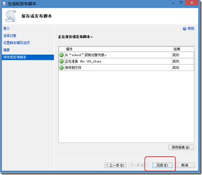Click green check icon for dbo.tbl_class row
Image resolution: width=202 pixels, height=175 pixels.
tap(62, 61)
